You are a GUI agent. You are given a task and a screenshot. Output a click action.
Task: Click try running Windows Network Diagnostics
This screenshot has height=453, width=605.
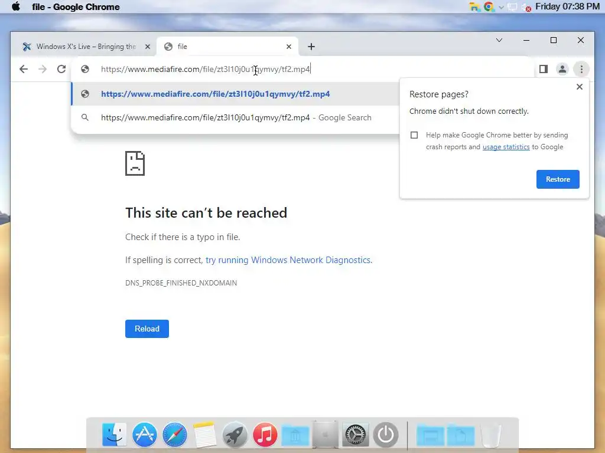pos(288,260)
